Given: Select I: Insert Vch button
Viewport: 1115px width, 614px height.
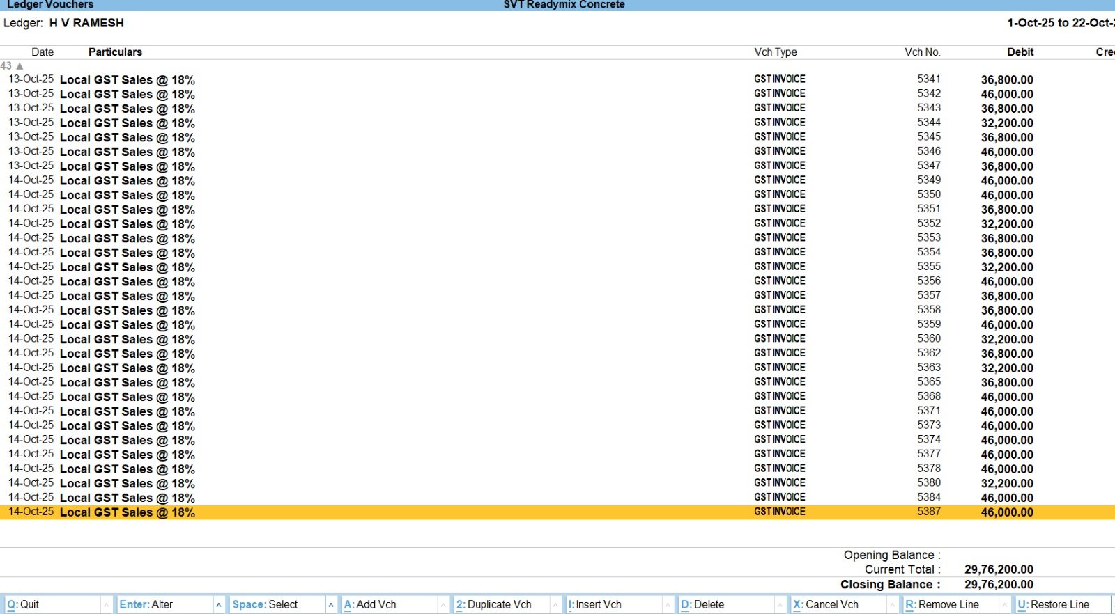Looking at the screenshot, I should 594,604.
